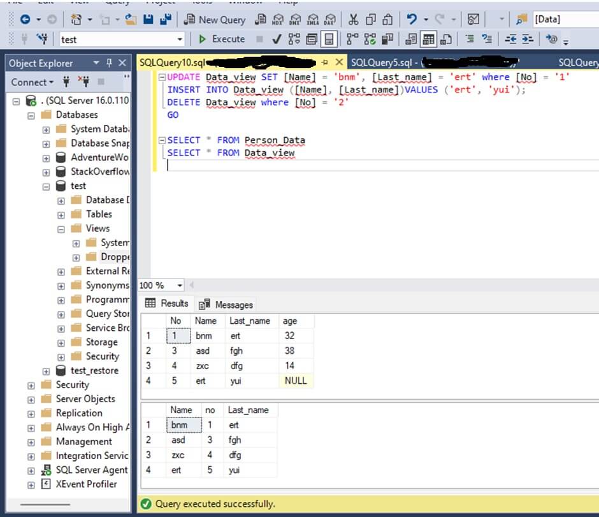Collapse the UPDATE statement code block
599x517 pixels.
coord(162,77)
